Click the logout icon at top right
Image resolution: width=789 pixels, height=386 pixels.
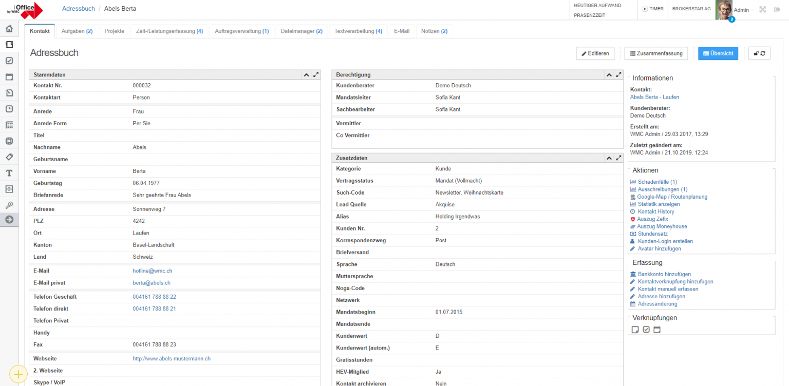point(777,9)
